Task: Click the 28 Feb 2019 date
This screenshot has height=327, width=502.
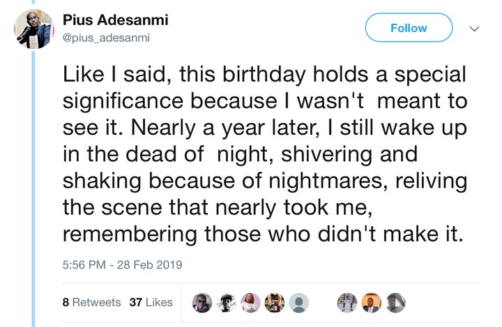Action: click(150, 265)
